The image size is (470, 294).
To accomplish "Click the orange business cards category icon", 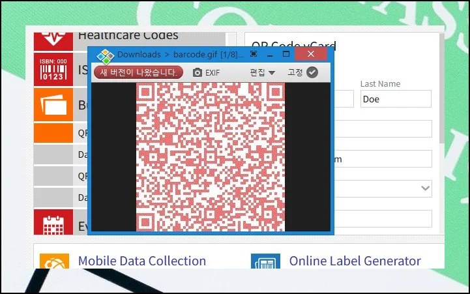I will 53,104.
